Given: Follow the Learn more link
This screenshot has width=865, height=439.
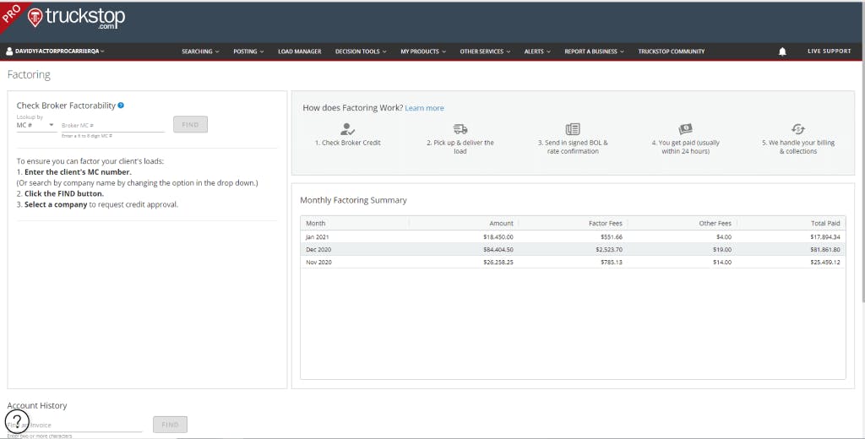Looking at the screenshot, I should 424,108.
